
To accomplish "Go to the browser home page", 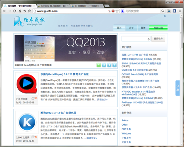I will (20, 11).
